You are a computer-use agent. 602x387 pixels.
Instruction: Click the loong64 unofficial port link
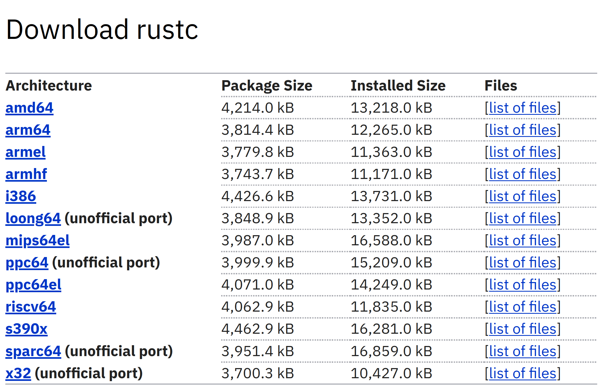click(33, 219)
